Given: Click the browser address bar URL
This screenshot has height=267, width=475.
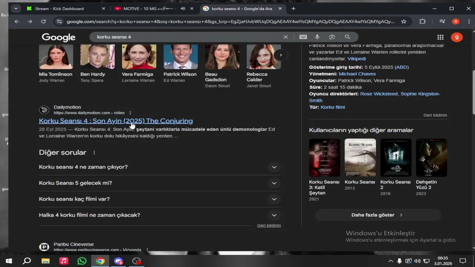Looking at the screenshot, I should [x=230, y=22].
